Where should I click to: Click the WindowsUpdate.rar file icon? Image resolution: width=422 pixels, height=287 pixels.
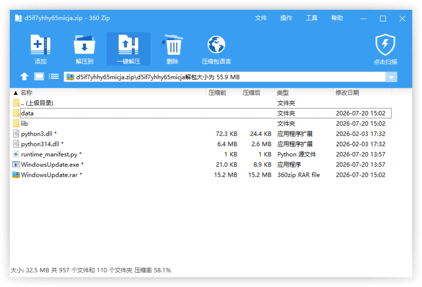tap(16, 175)
